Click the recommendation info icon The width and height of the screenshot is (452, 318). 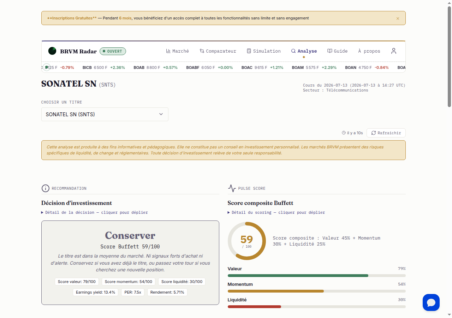click(x=46, y=188)
